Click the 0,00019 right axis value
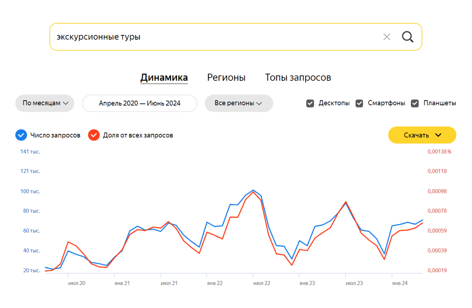The height and width of the screenshot is (308, 472). (437, 271)
